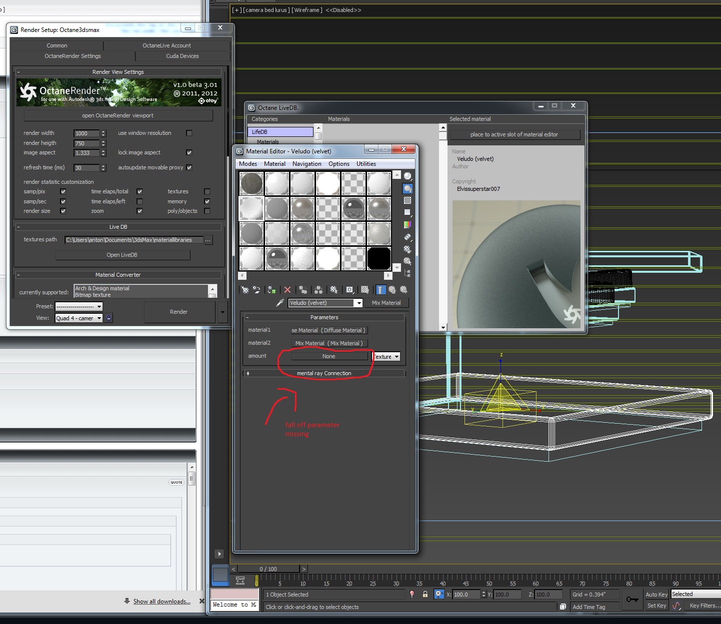Enable the textures statistic checkbox
Viewport: 721px width, 624px height.
point(207,191)
